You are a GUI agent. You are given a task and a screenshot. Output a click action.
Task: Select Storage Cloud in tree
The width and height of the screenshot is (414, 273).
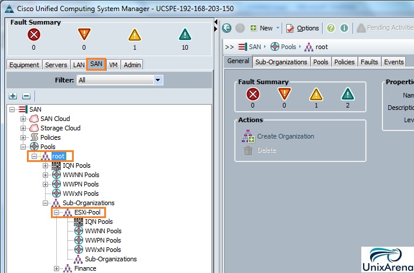click(x=60, y=128)
